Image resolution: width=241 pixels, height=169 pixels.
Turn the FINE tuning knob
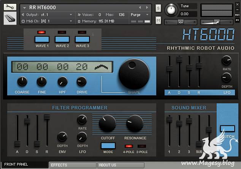[42, 81]
